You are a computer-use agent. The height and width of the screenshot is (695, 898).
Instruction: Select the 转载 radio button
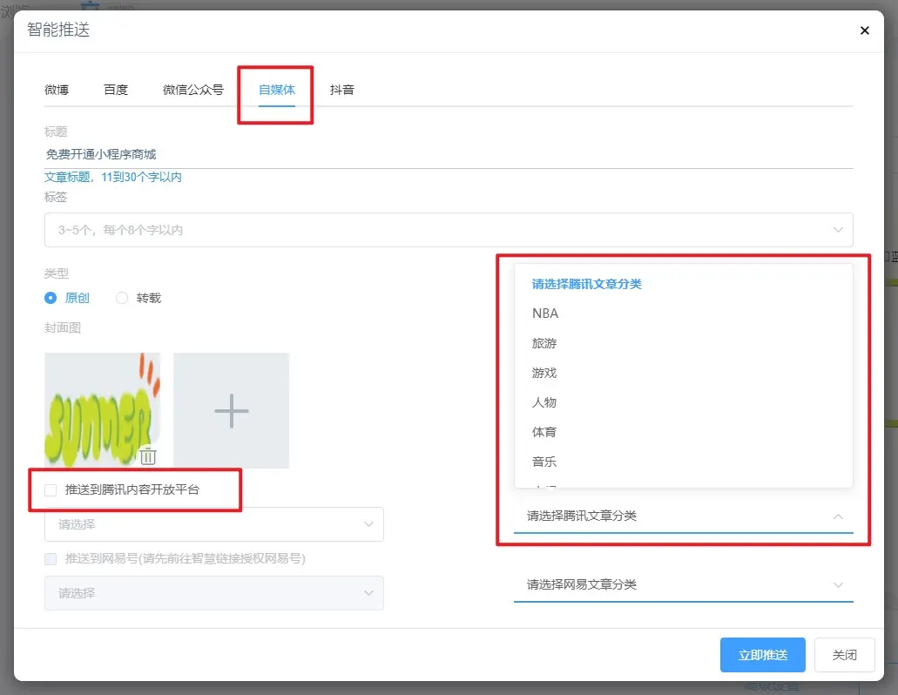click(x=122, y=298)
